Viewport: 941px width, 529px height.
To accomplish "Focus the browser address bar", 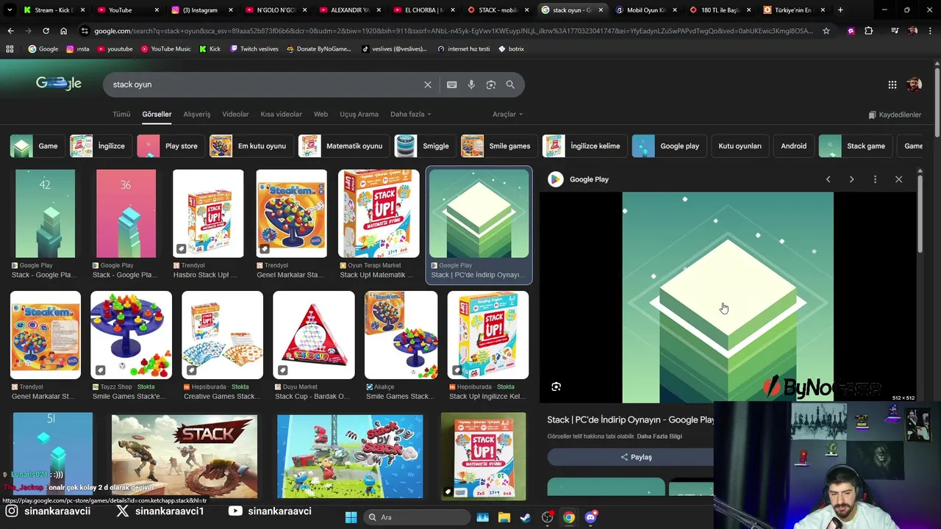I will click(454, 31).
